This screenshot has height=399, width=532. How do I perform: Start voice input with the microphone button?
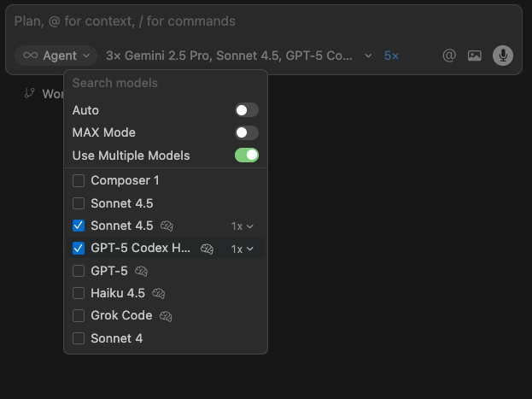(502, 56)
